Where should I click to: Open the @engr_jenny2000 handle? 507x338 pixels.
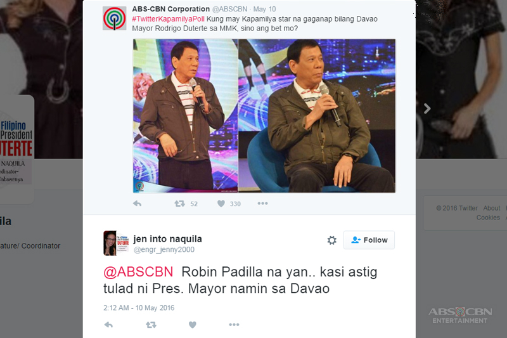coord(164,250)
